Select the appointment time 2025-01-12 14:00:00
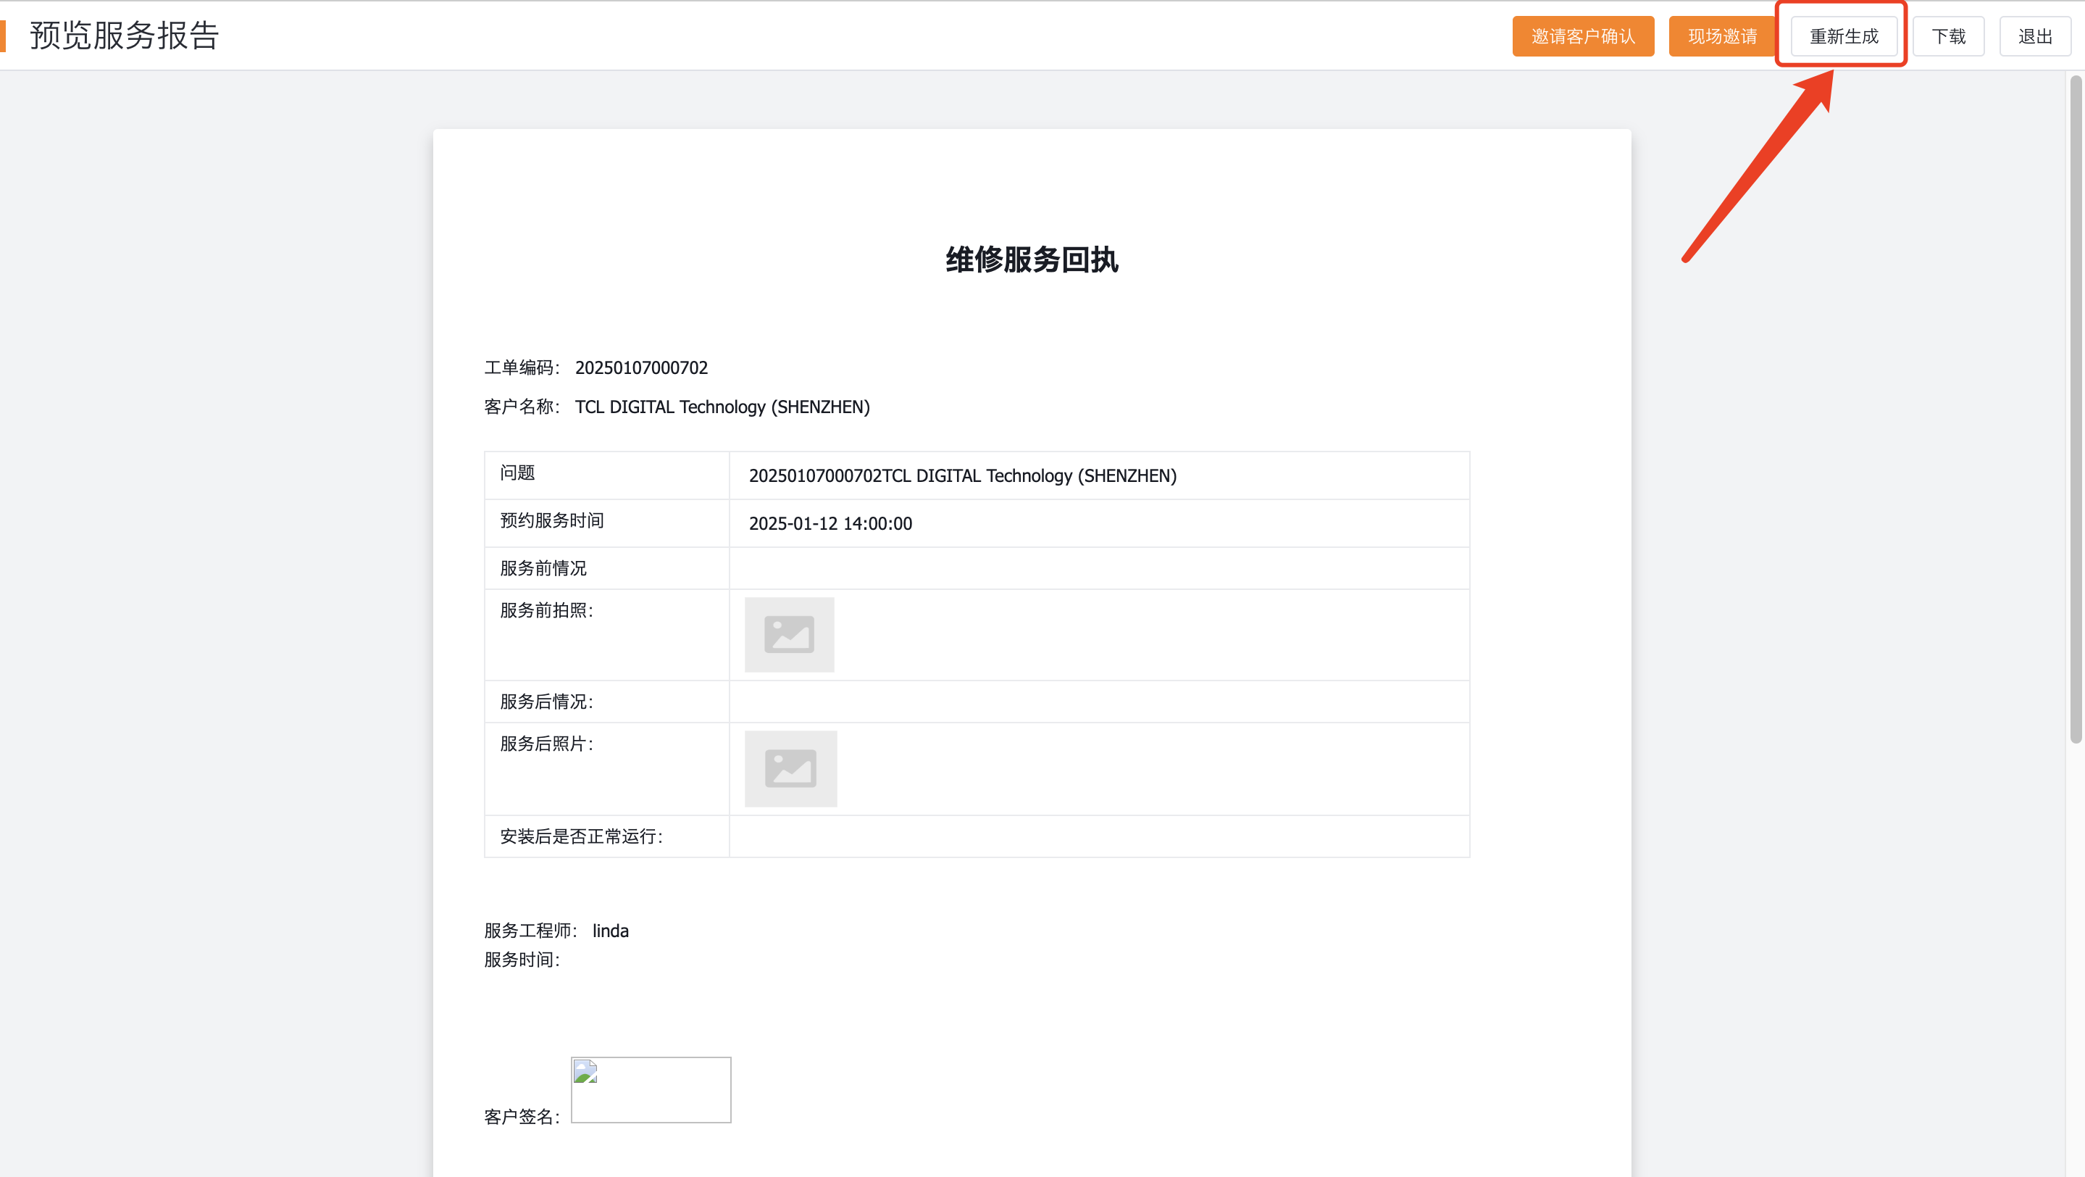 [830, 524]
